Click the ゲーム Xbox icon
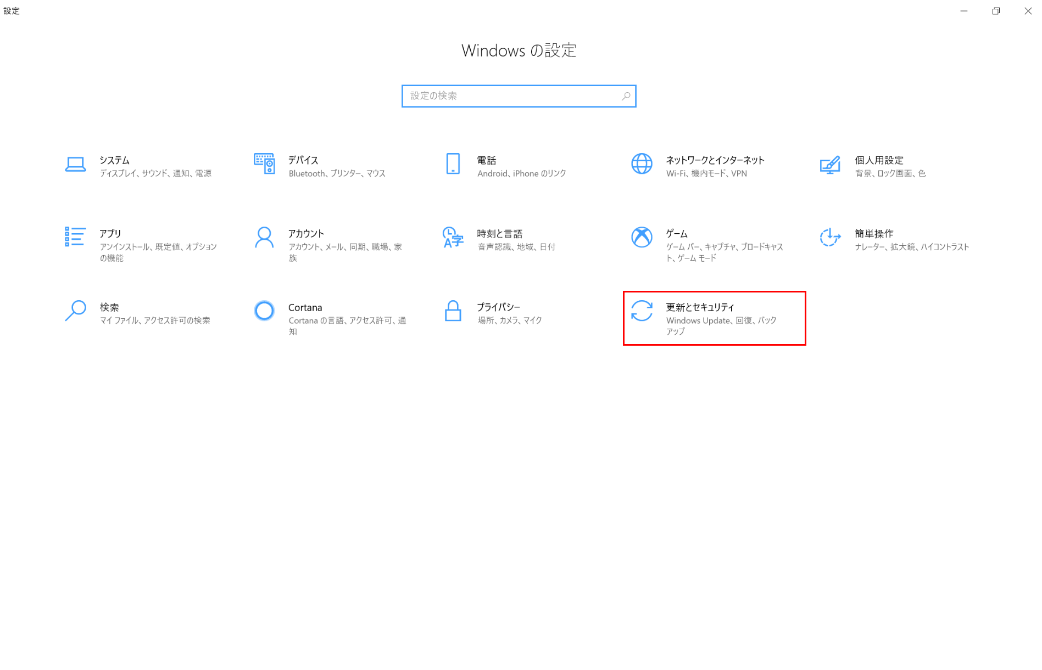 coord(642,237)
